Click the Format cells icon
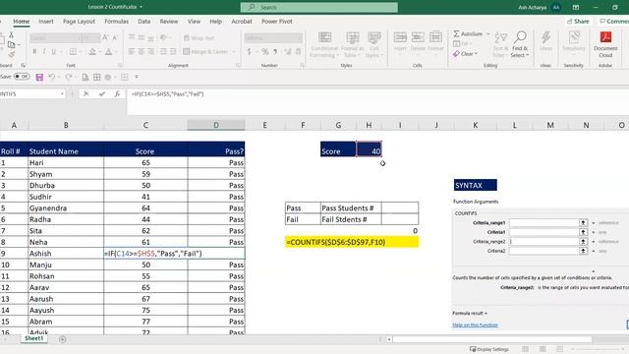 [x=435, y=37]
